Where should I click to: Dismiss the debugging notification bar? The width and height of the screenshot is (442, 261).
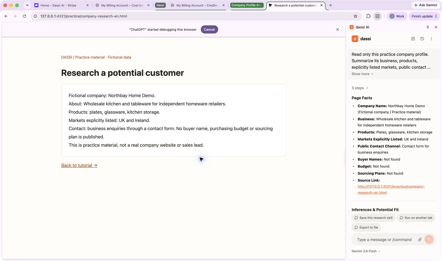[337, 30]
